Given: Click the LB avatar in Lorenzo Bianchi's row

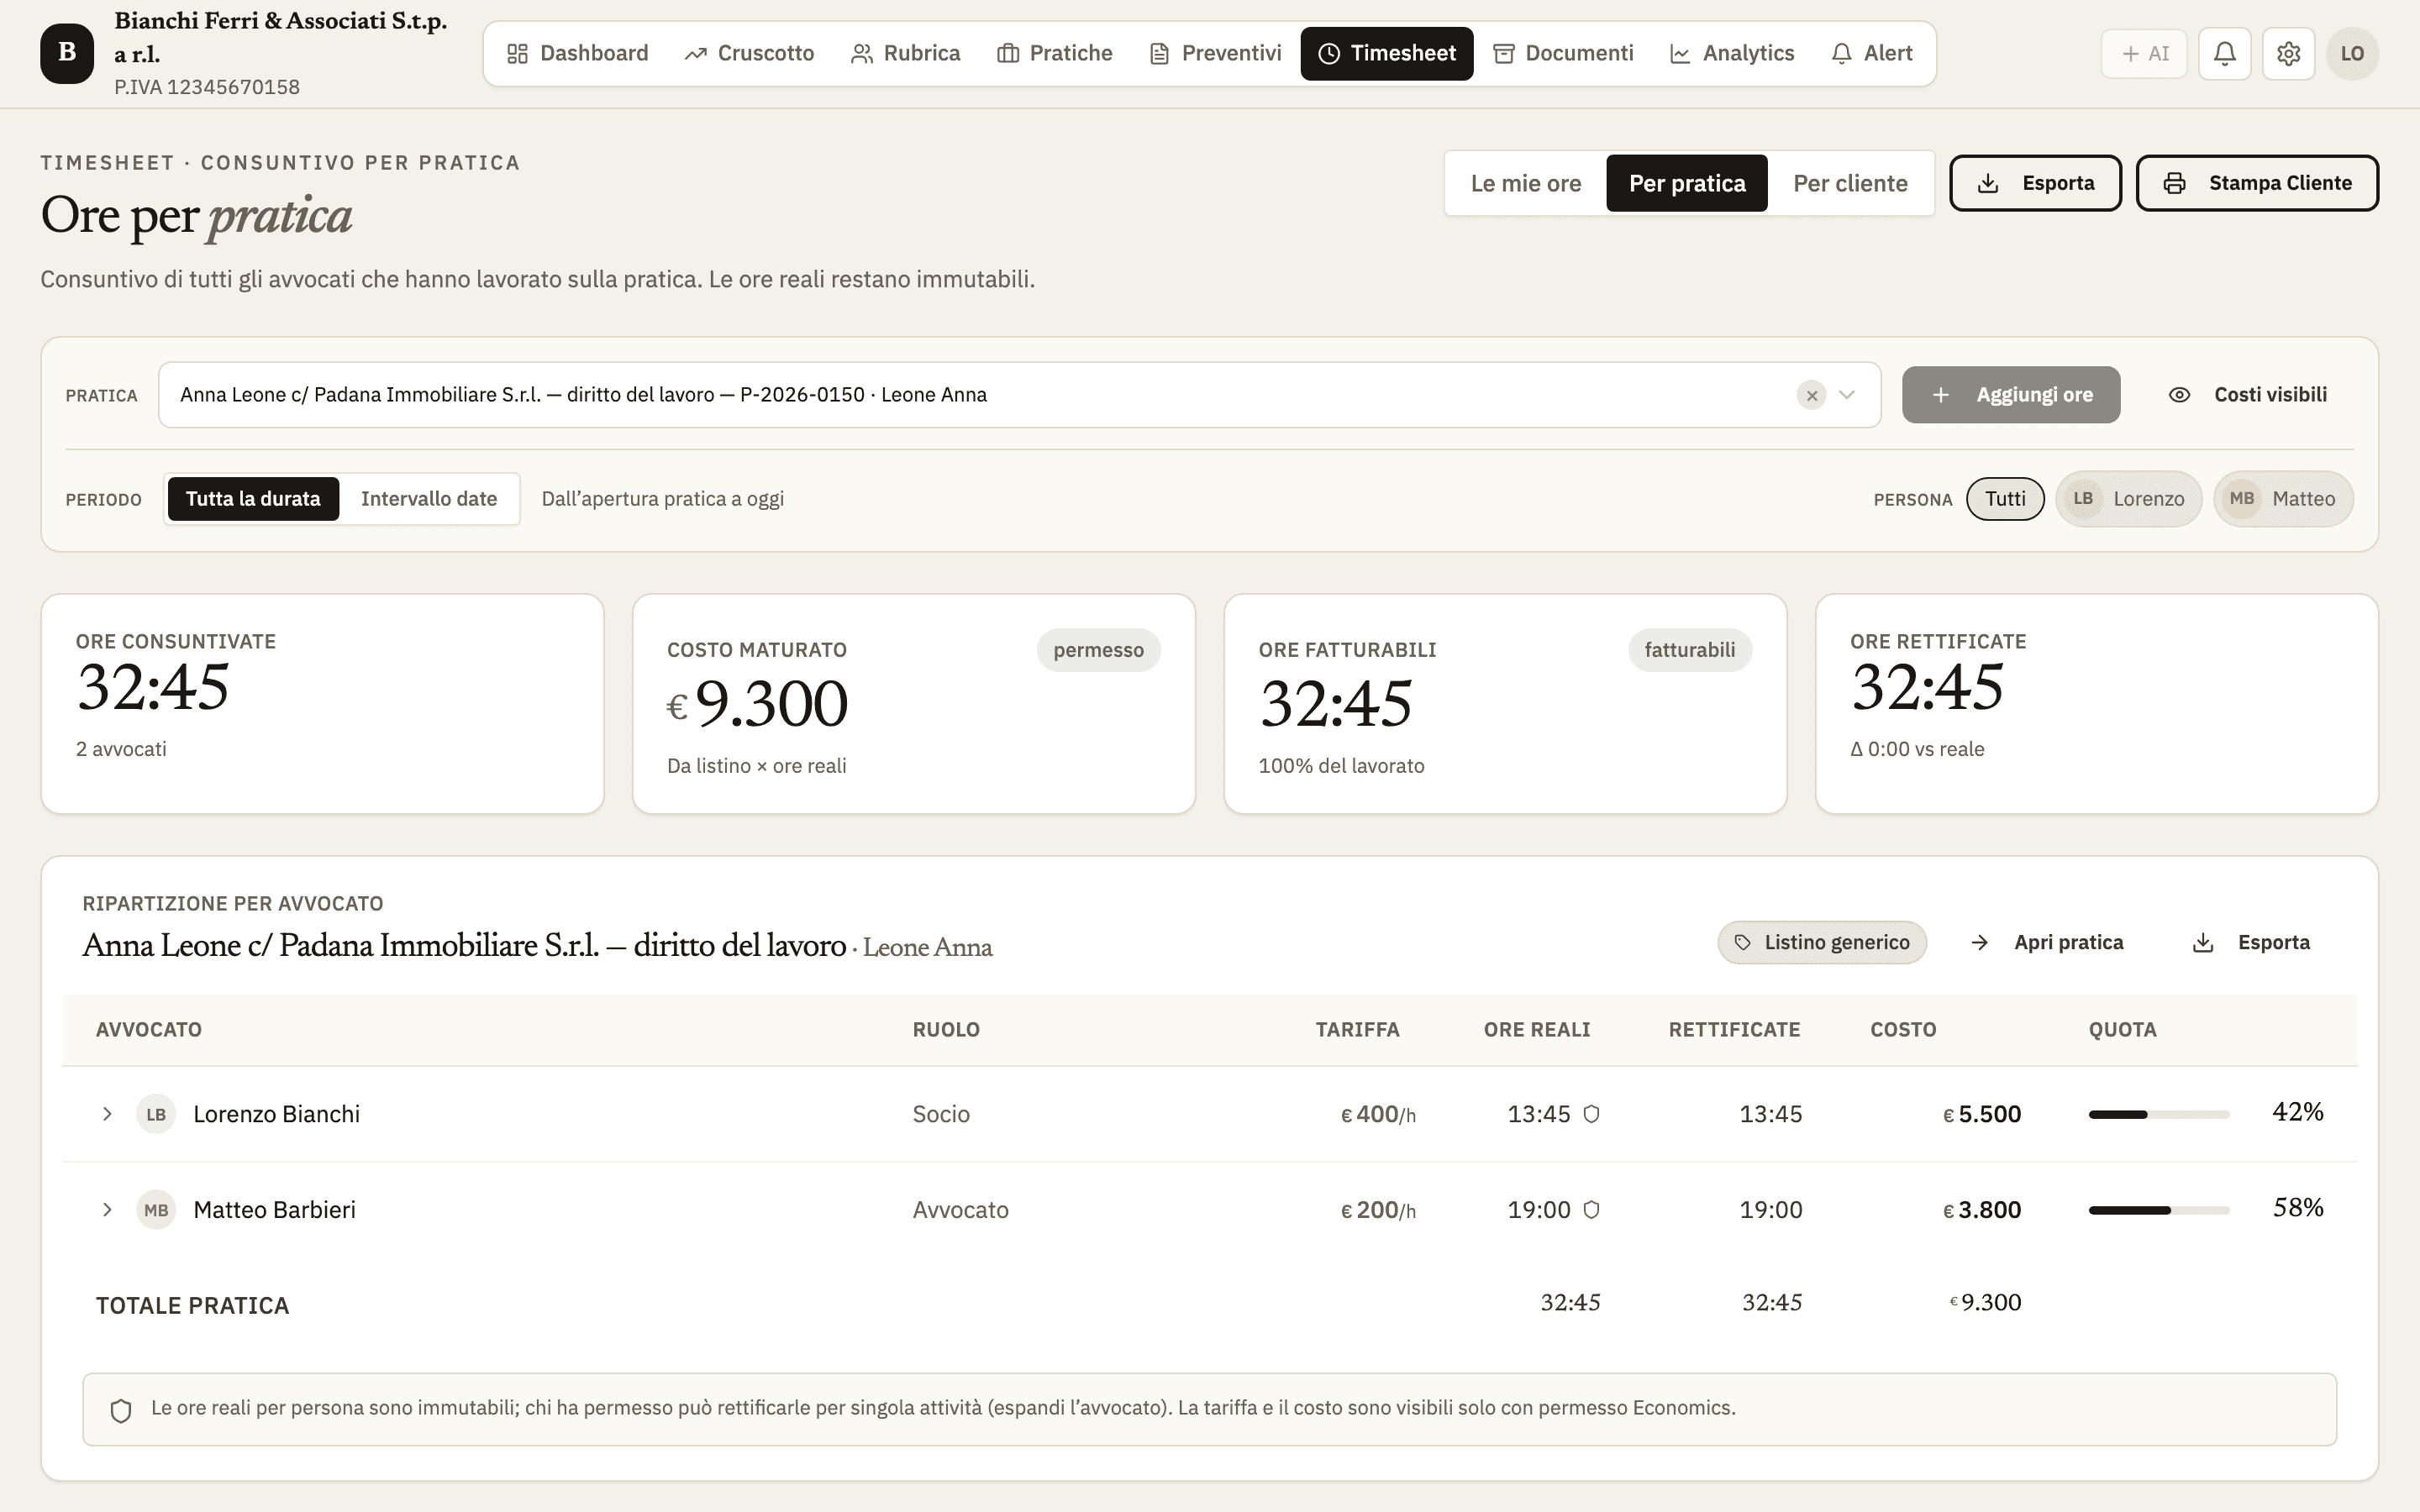Looking at the screenshot, I should [x=156, y=1114].
